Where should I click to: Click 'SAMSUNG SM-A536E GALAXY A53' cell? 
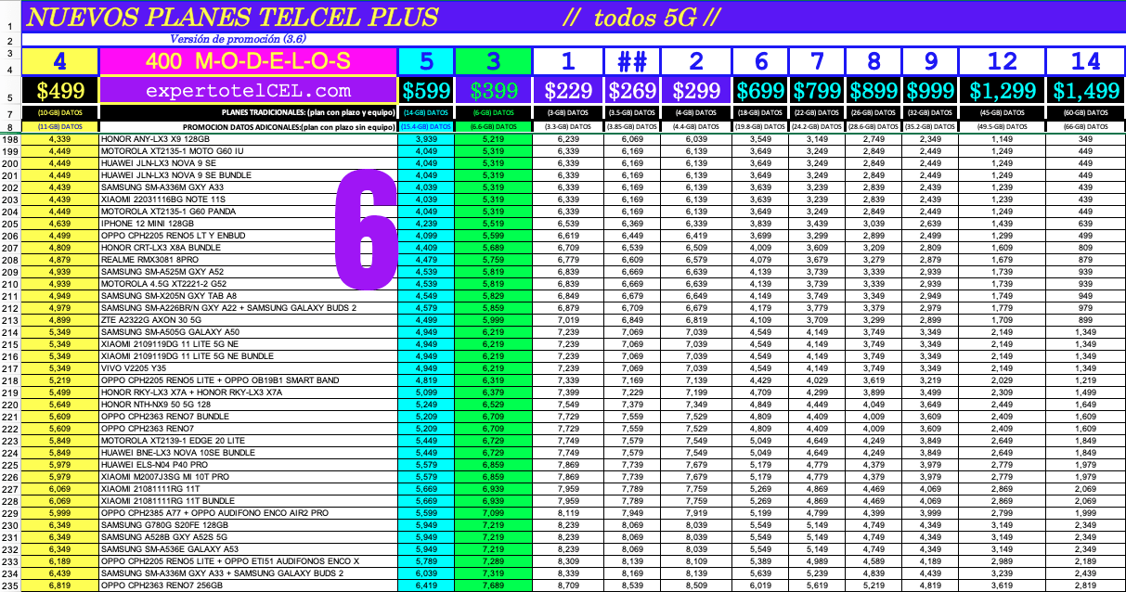(x=248, y=549)
